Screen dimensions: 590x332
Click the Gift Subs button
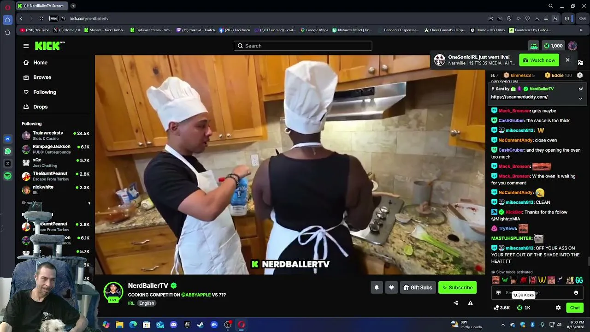[x=418, y=287]
